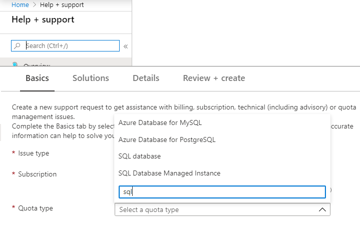Viewport: 360px width, 232px height.
Task: Click the Subscription label
Action: pyautogui.click(x=37, y=174)
